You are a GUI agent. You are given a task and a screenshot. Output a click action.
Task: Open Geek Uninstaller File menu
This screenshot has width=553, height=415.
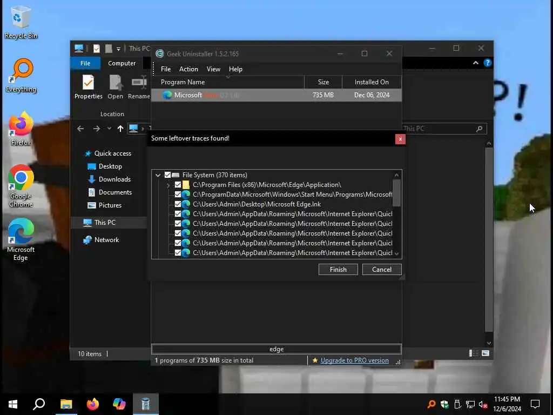pyautogui.click(x=166, y=69)
